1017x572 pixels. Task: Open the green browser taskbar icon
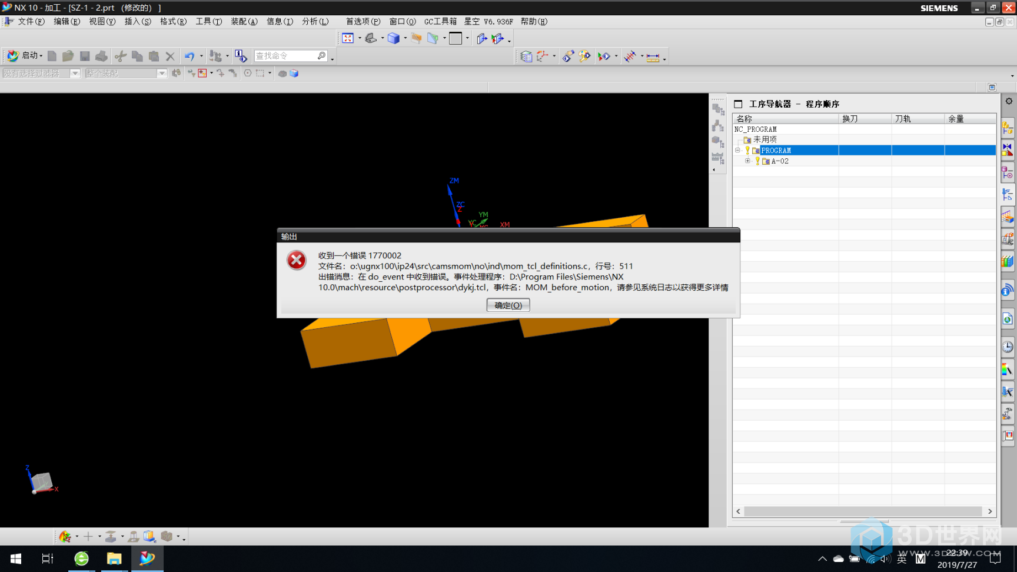click(81, 558)
